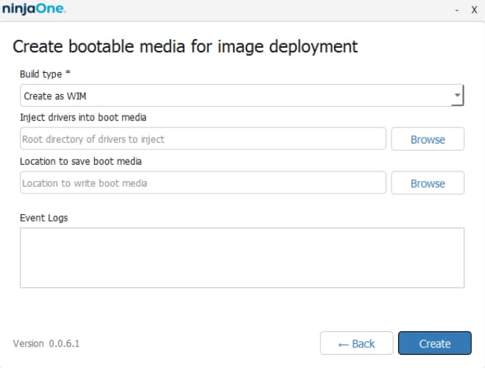Click the 'Location to save boot media' label
This screenshot has height=368, width=485.
(x=80, y=161)
